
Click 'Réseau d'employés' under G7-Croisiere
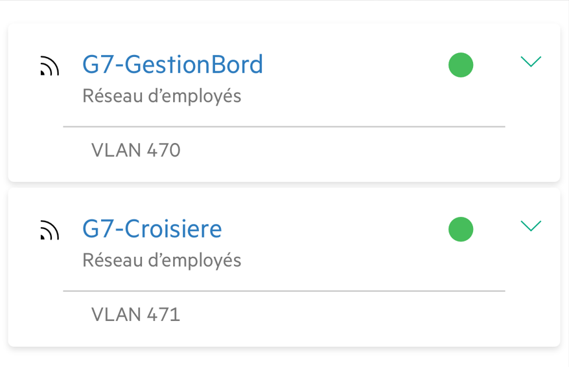coord(161,261)
